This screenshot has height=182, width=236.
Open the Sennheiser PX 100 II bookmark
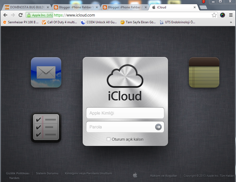coord(21,22)
